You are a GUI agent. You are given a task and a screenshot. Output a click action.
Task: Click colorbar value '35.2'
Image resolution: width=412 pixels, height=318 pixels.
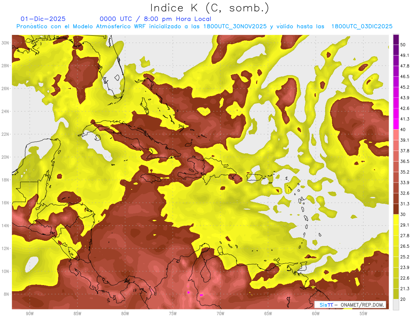(404, 172)
